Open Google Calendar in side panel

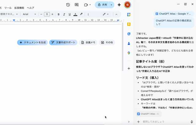(x=129, y=14)
